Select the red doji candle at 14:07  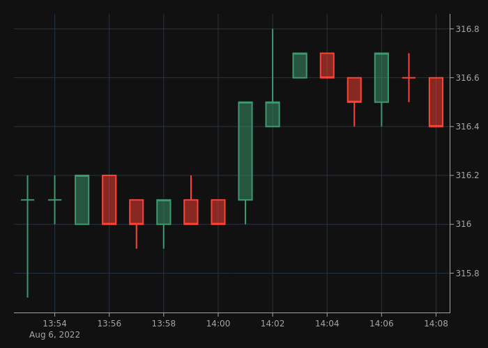(x=409, y=78)
